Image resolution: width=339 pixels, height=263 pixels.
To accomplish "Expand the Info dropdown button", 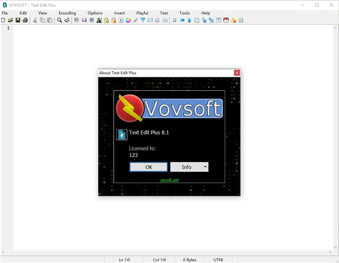I will (x=204, y=167).
